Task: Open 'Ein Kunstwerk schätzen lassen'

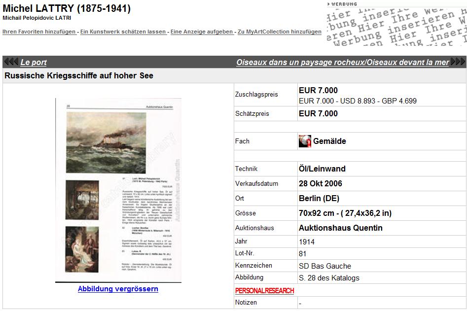Action: click(x=123, y=32)
